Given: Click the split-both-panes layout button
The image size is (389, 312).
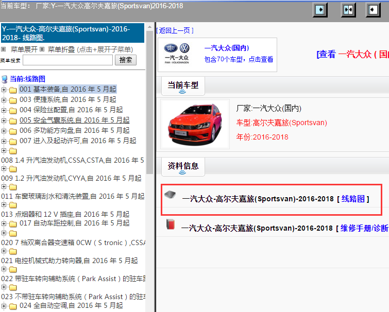Looking at the screenshot, I should 348,10.
